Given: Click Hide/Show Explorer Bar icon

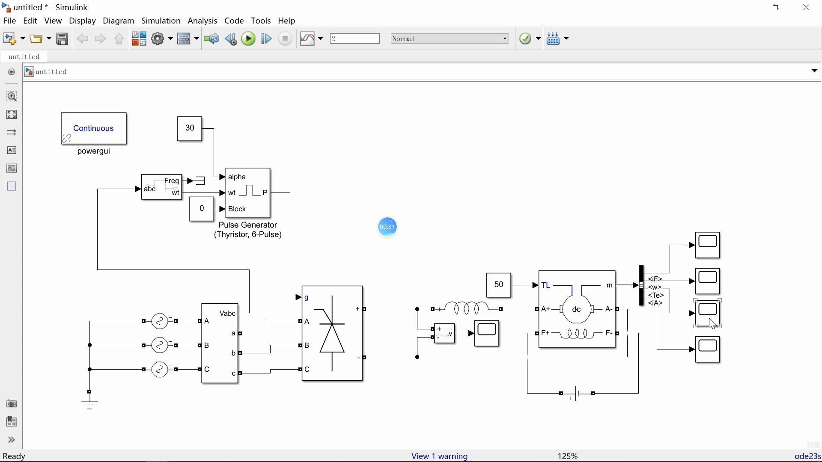Looking at the screenshot, I should tap(12, 72).
